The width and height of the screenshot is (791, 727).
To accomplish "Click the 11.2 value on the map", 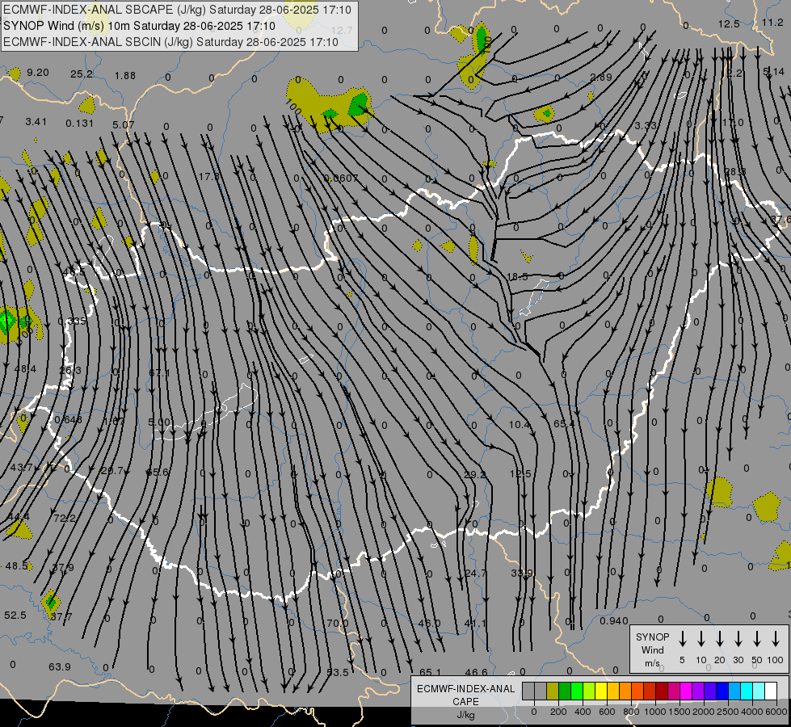I will tap(772, 22).
